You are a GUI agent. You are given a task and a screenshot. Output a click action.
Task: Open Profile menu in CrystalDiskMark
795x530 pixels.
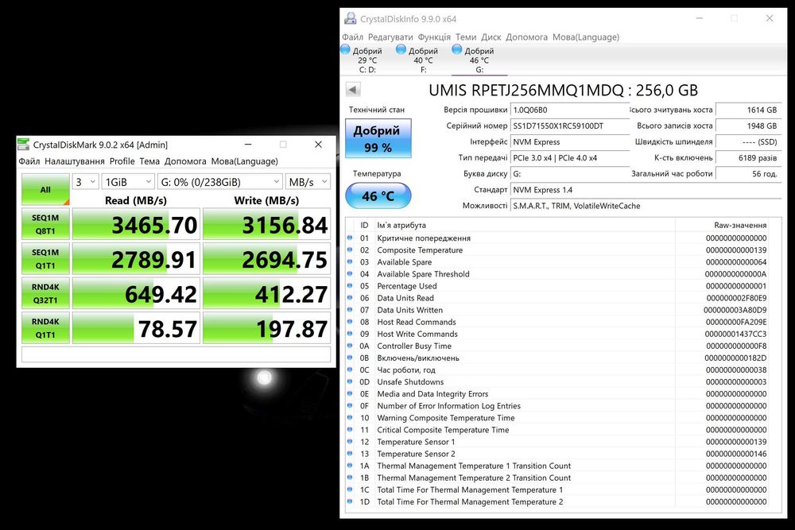(122, 161)
